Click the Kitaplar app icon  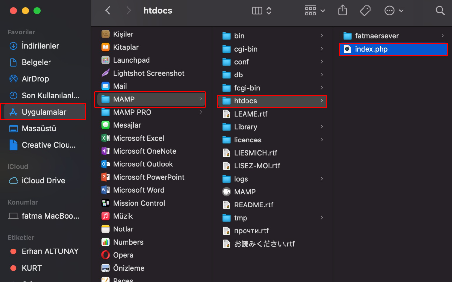(x=106, y=47)
